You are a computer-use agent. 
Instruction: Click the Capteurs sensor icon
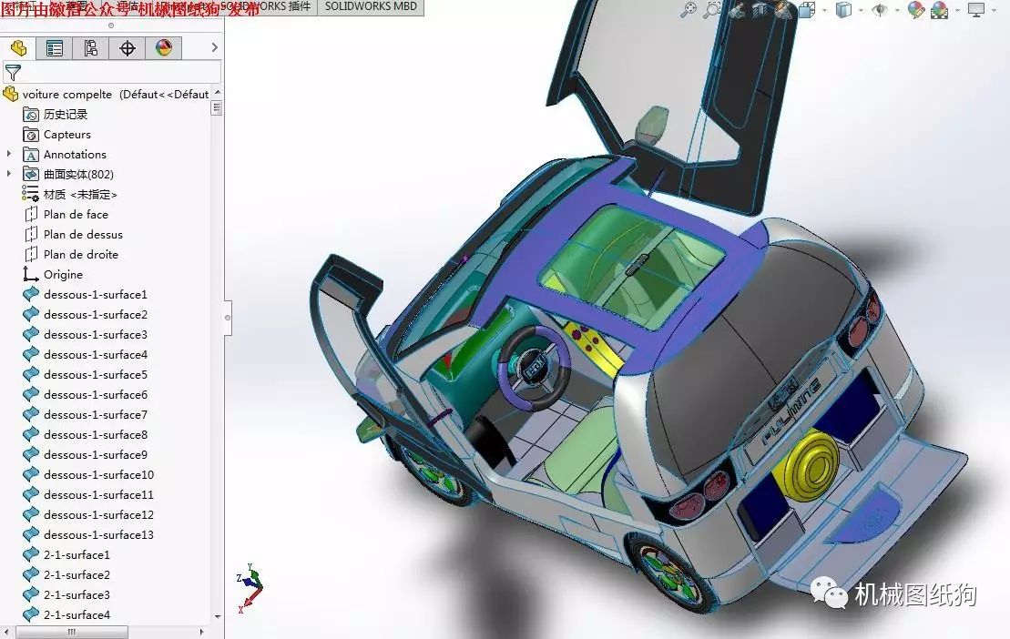point(31,135)
